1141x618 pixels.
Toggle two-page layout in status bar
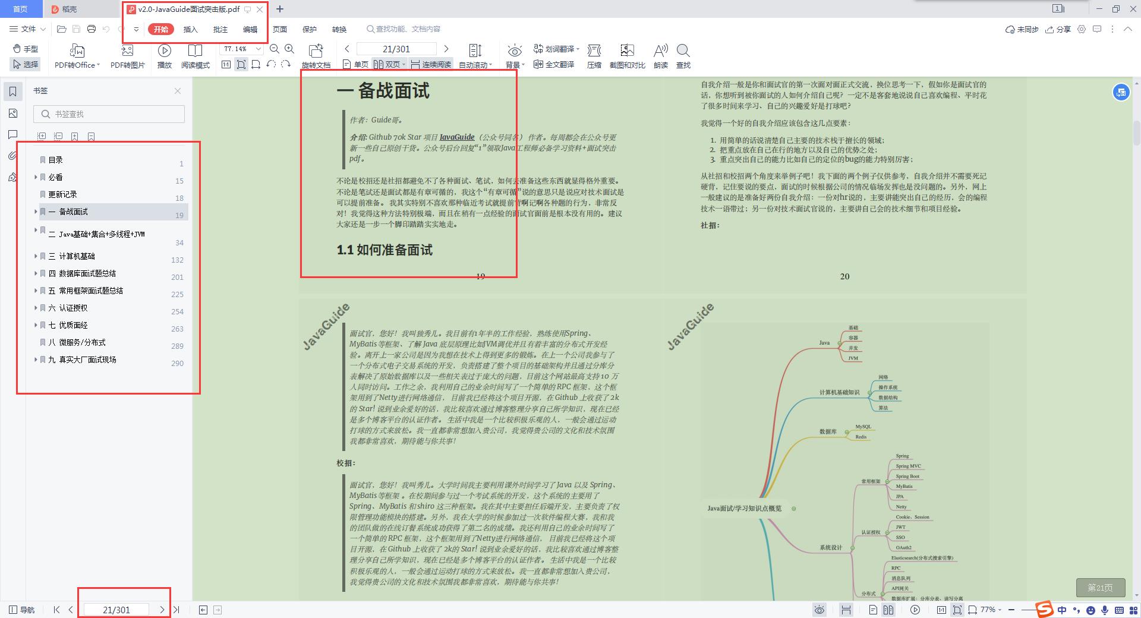[888, 610]
